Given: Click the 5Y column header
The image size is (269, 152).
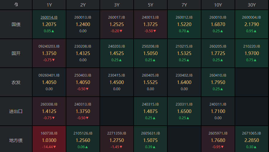Looking at the screenshot, I should click(150, 5).
